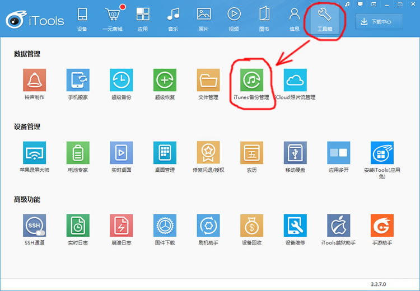This screenshot has height=291, width=420.
Task: Open the 设备维修 device repair tool
Action: pyautogui.click(x=295, y=226)
